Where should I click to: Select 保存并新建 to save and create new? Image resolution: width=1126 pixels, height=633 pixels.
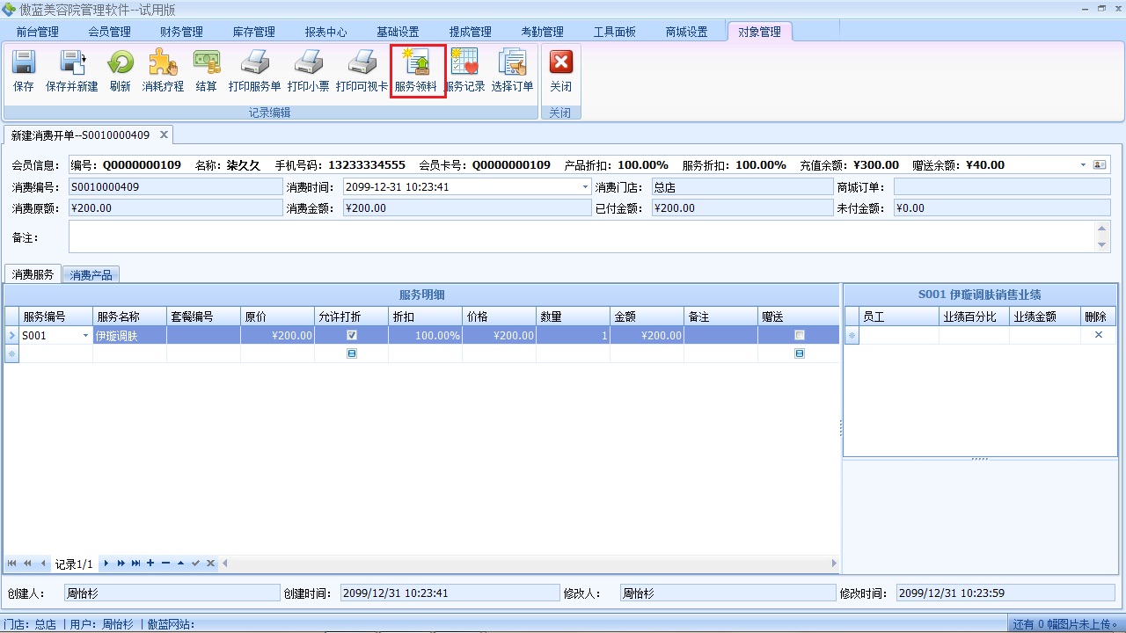pyautogui.click(x=71, y=70)
